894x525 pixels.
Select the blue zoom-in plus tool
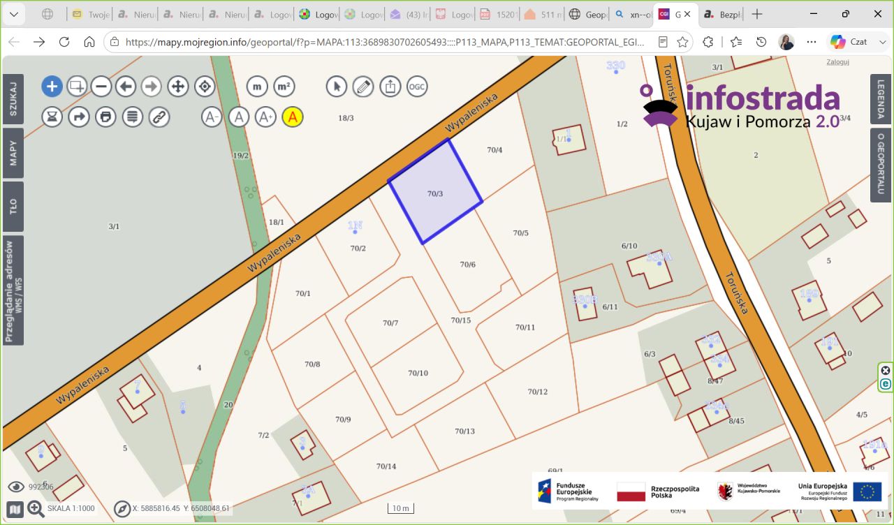point(52,87)
